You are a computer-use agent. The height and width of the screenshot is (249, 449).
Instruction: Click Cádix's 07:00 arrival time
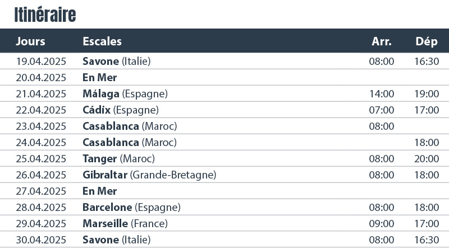coord(382,110)
